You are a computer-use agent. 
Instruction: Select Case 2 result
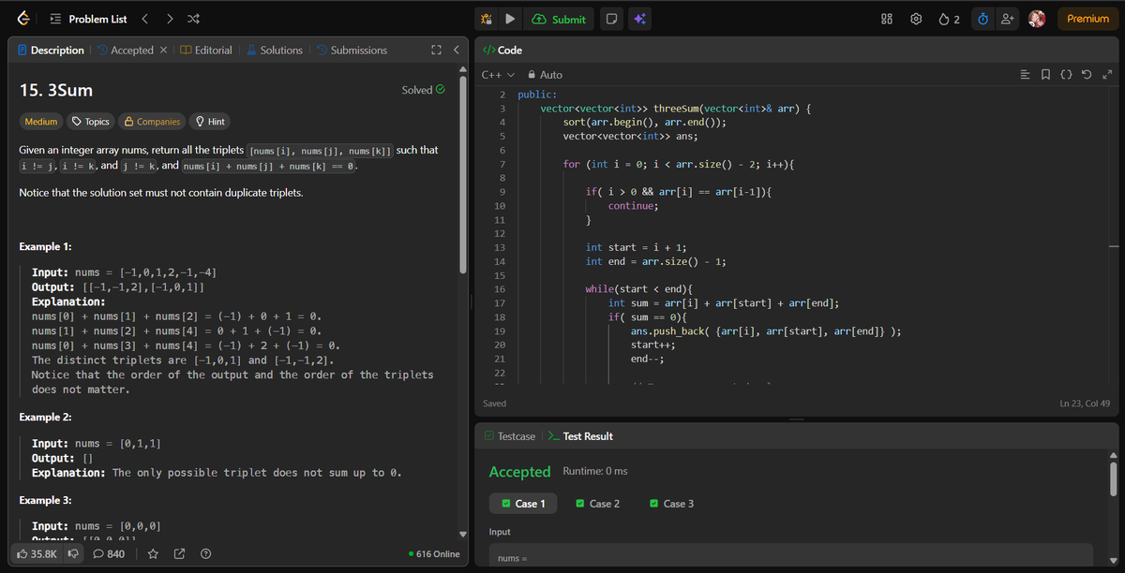pyautogui.click(x=598, y=504)
